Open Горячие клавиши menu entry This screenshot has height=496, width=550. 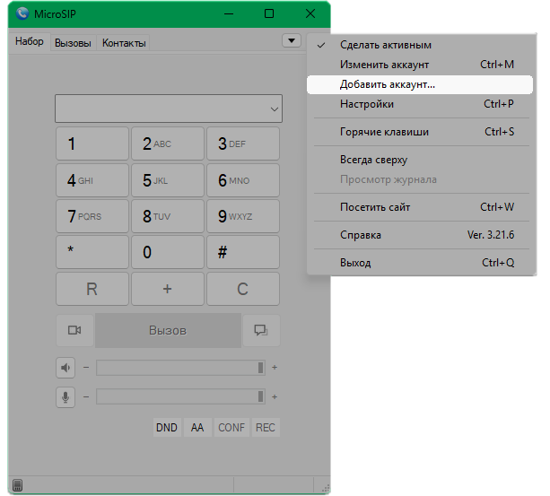click(420, 132)
